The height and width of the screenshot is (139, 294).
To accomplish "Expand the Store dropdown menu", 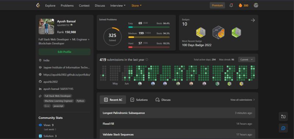I will coord(136,6).
